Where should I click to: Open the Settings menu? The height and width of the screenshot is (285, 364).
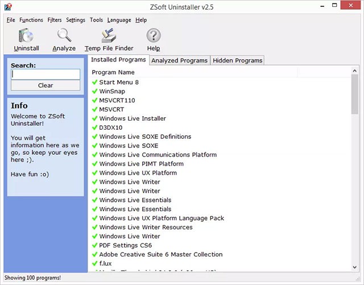75,20
